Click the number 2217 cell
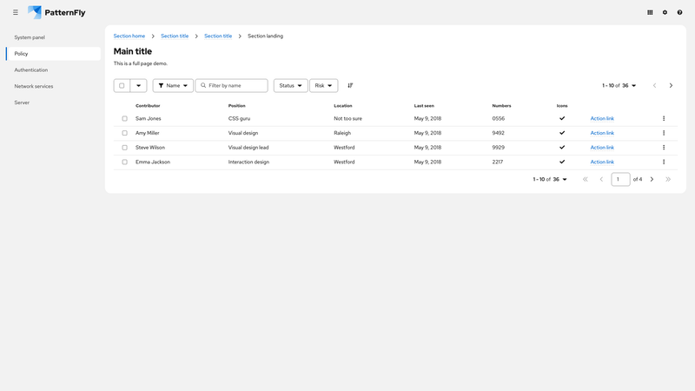The height and width of the screenshot is (391, 695). (497, 162)
